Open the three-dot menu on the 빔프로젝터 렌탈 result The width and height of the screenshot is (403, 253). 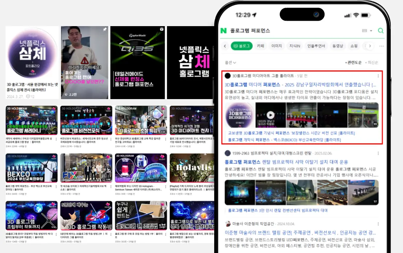[378, 153]
